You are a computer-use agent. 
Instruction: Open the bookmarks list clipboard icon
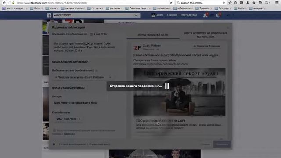pos(235,3)
